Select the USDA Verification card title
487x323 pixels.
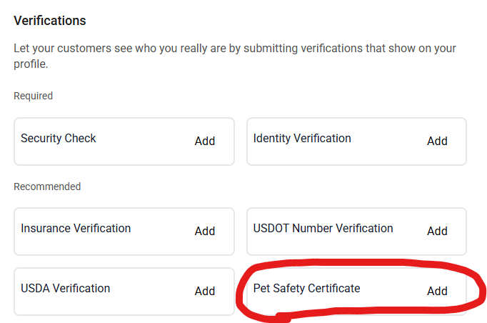coord(66,289)
